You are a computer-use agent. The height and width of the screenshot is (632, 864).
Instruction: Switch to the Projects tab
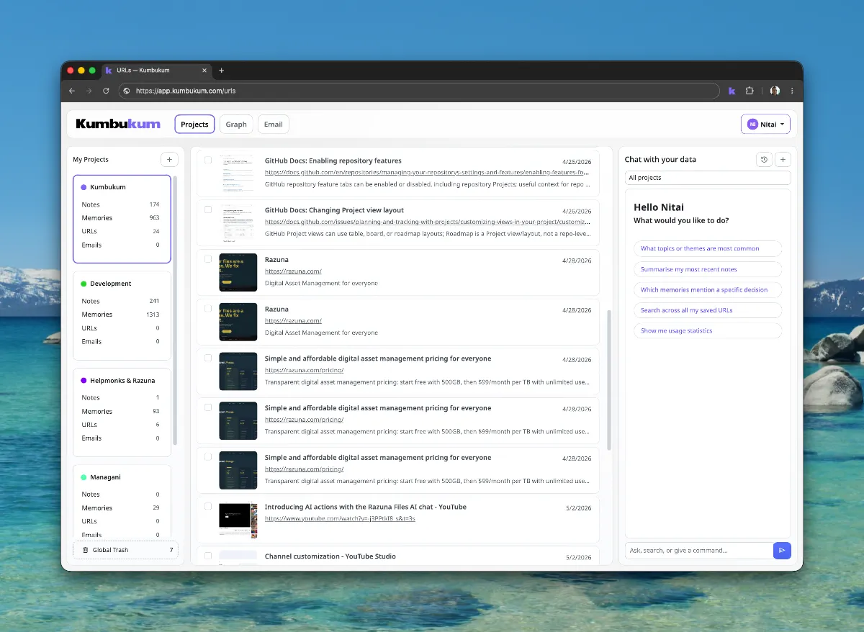194,124
